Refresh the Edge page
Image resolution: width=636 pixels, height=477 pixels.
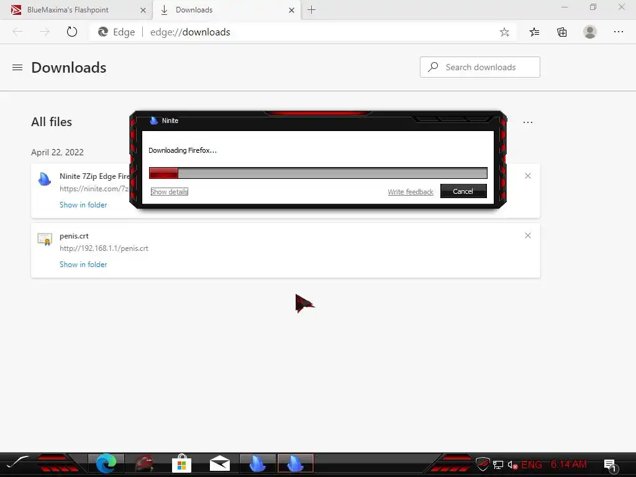pyautogui.click(x=72, y=32)
